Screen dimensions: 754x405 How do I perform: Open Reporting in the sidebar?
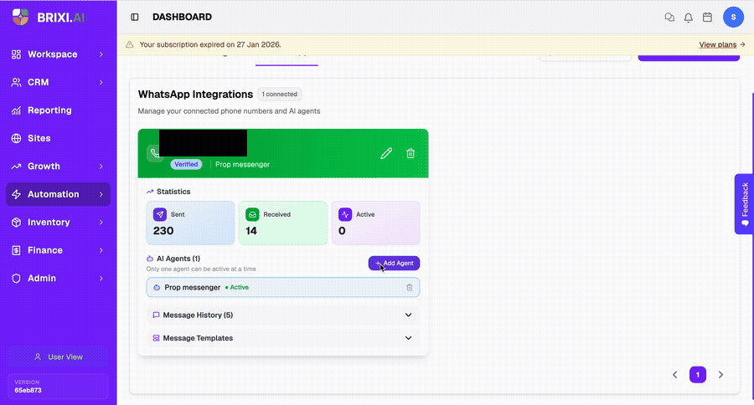(x=58, y=110)
